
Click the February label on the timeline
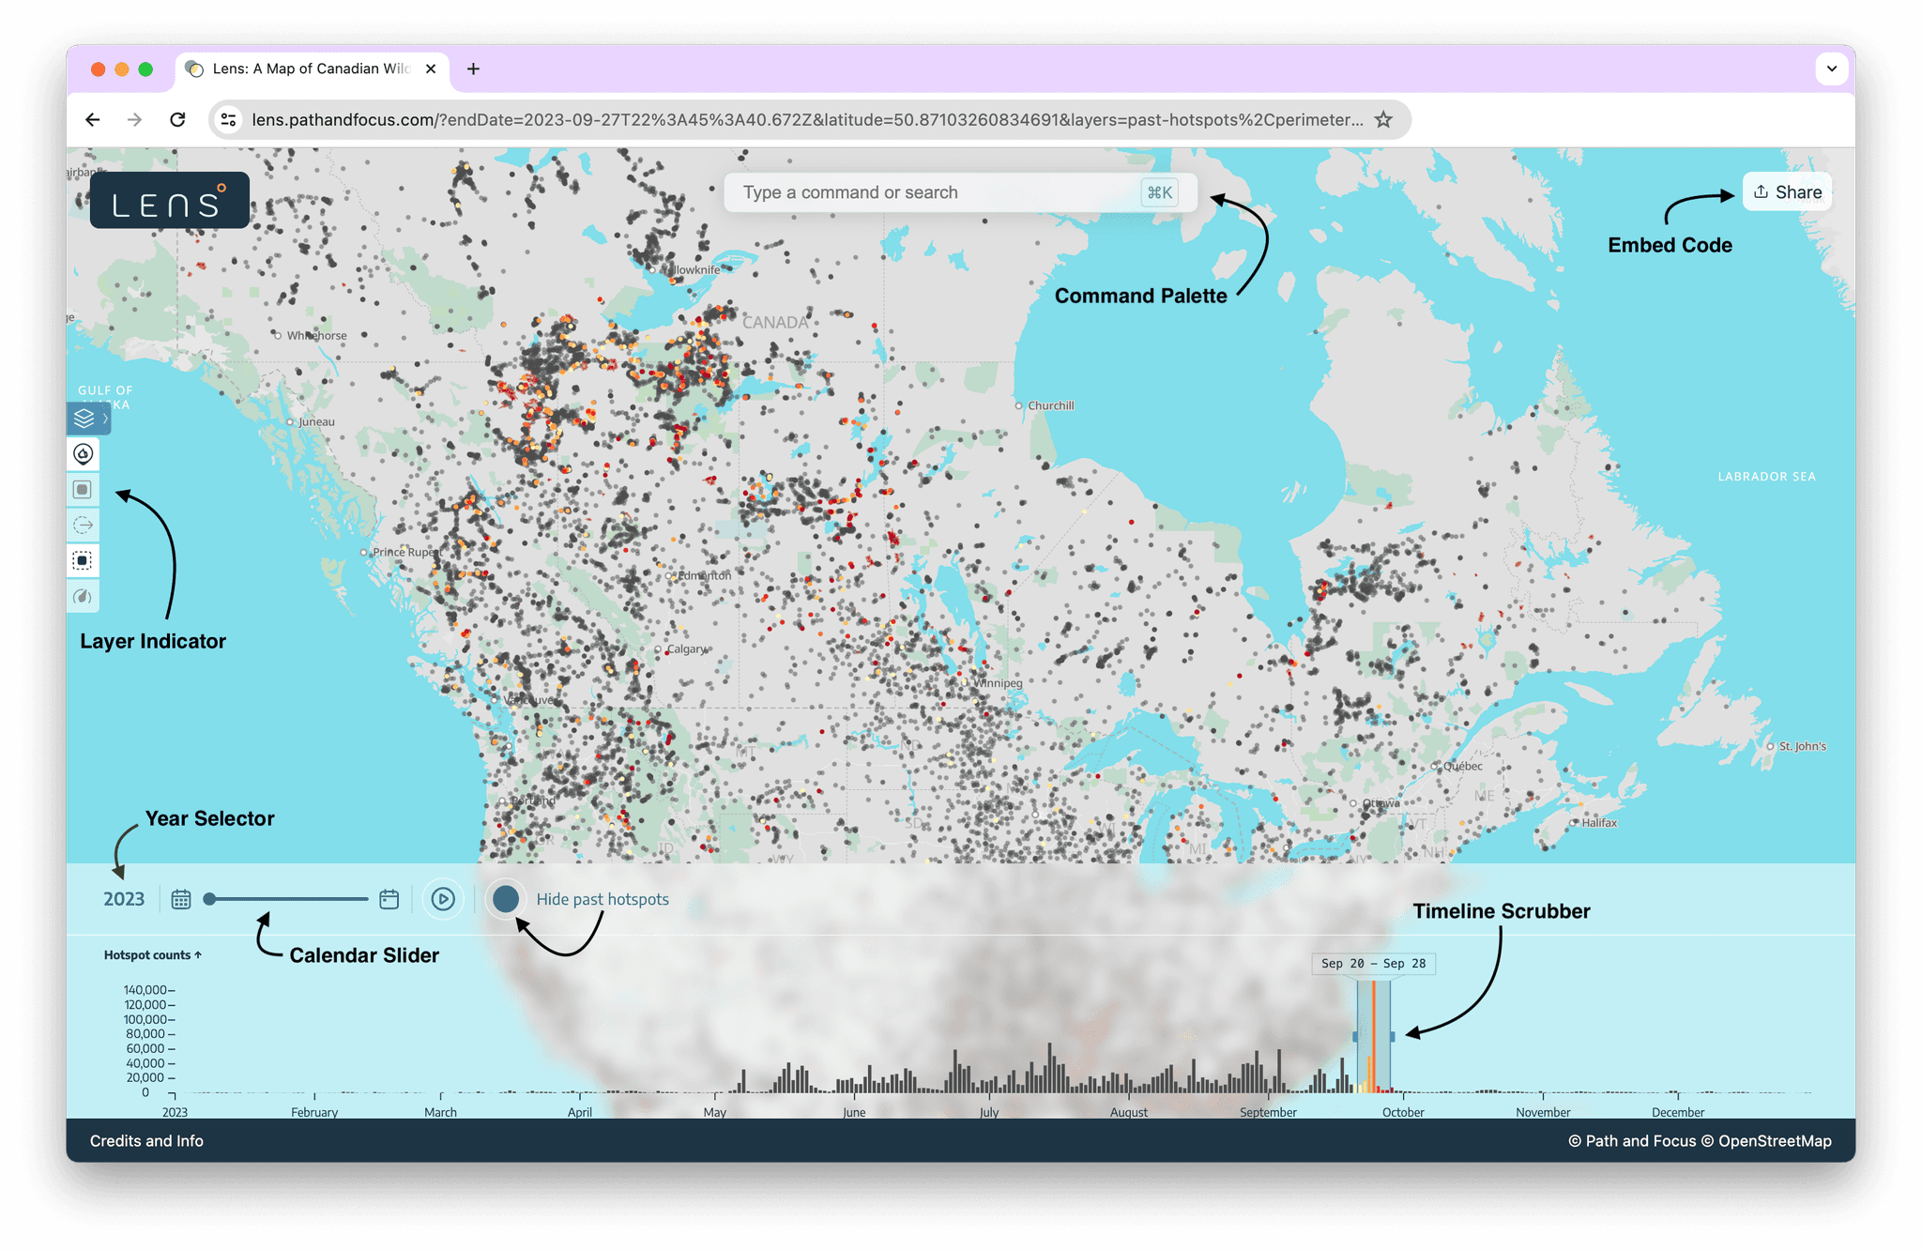tap(314, 1112)
